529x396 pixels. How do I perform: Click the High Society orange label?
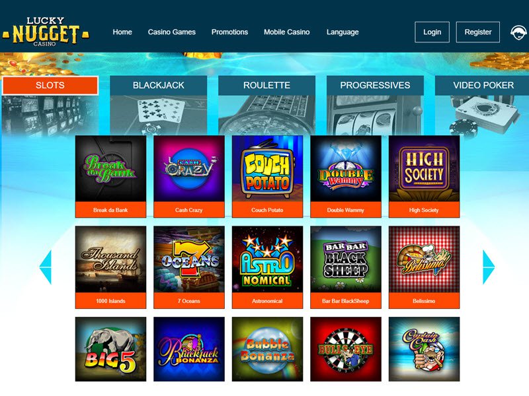point(424,210)
